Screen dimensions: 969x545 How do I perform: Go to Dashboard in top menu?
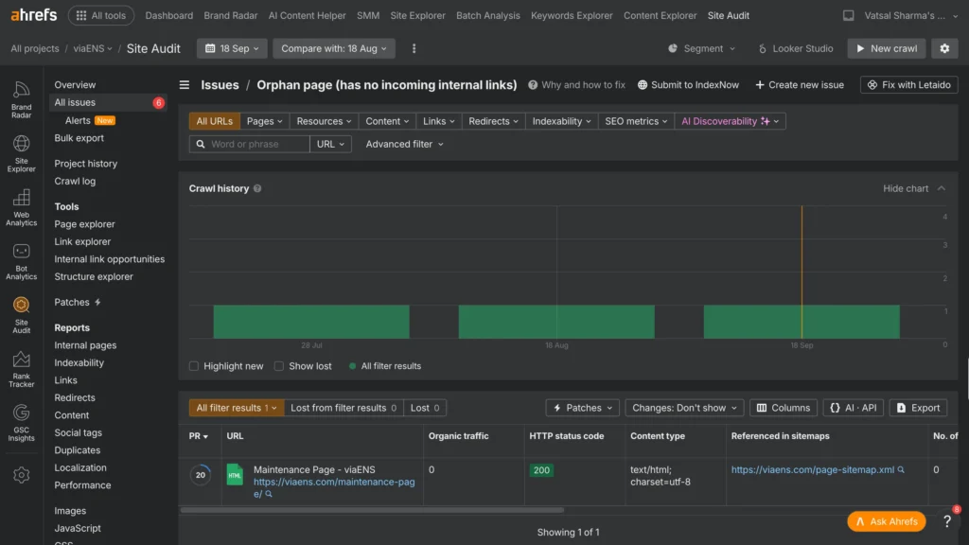tap(168, 15)
